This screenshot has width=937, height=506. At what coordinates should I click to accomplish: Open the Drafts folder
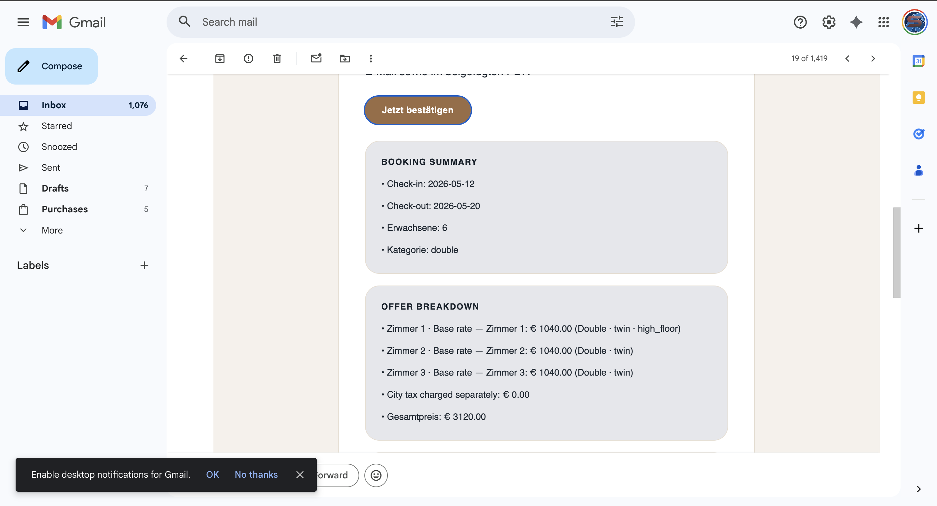[78, 188]
